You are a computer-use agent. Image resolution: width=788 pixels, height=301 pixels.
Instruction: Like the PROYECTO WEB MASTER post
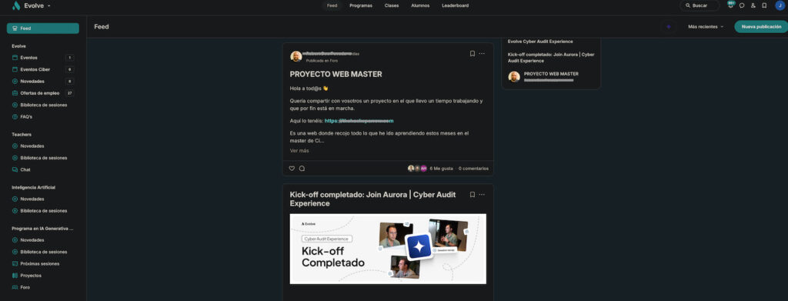point(292,169)
